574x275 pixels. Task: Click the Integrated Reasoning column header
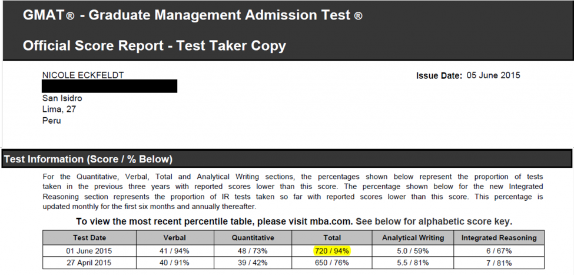(x=499, y=238)
